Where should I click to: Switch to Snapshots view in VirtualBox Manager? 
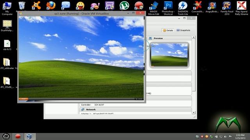tap(183, 30)
